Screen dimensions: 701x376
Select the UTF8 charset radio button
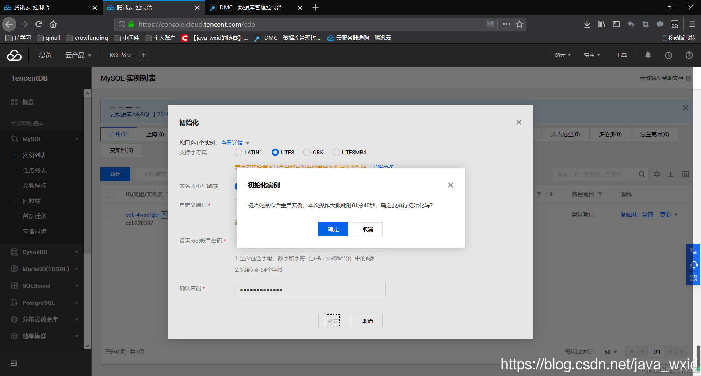pyautogui.click(x=275, y=152)
